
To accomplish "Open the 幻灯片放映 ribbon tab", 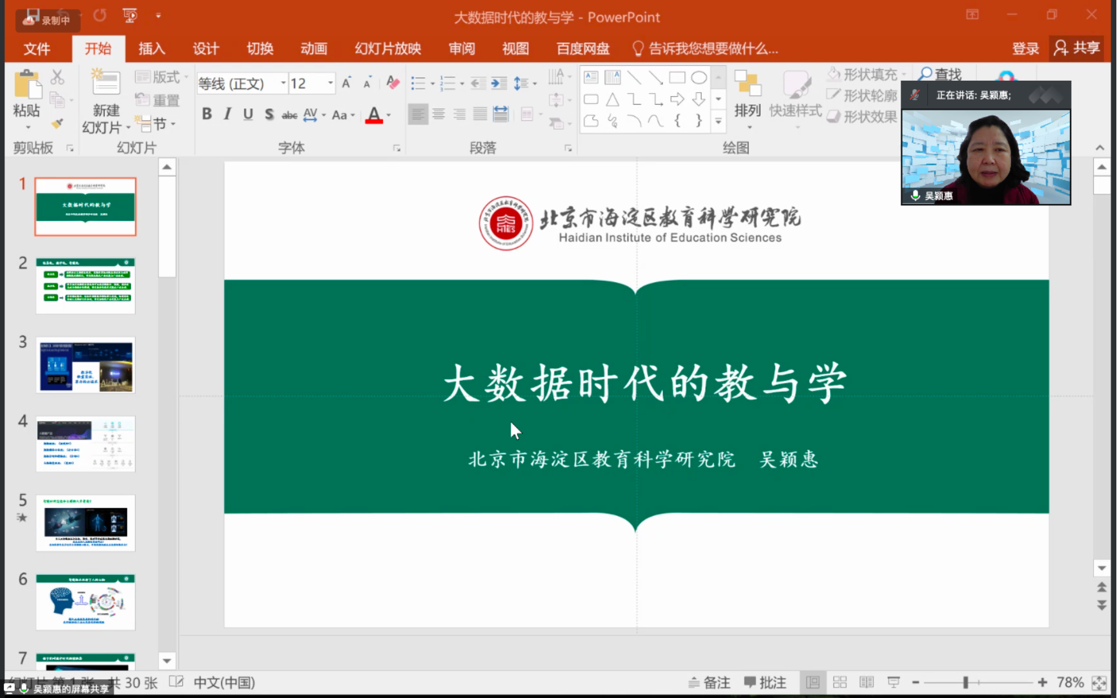I will click(x=387, y=48).
